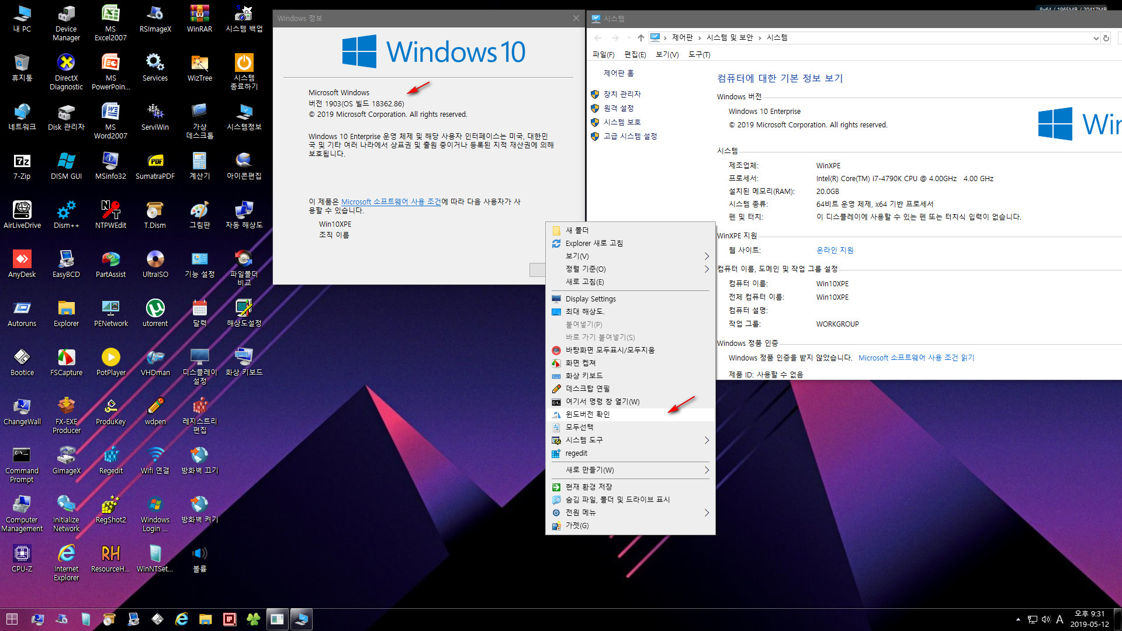This screenshot has height=631, width=1122.
Task: Expand the 새로 만들기(W) submenu
Action: [631, 470]
